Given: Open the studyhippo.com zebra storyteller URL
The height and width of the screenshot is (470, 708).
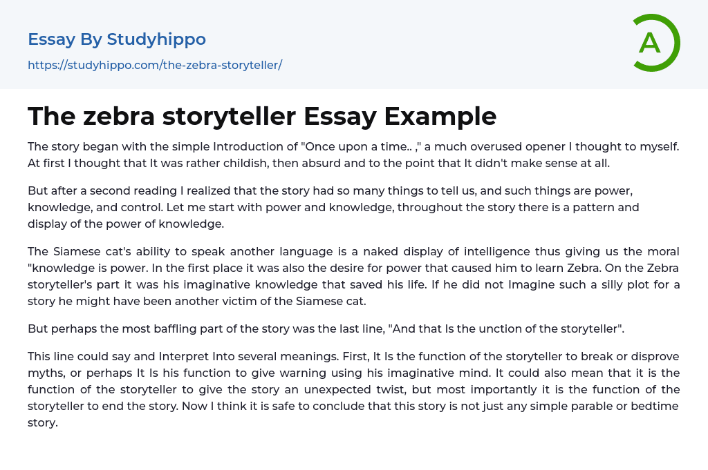Looking at the screenshot, I should (155, 65).
